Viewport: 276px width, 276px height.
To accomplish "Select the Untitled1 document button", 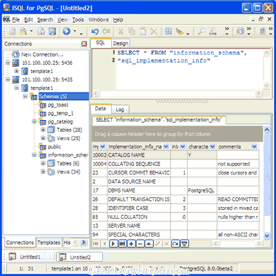I will point(30,257).
